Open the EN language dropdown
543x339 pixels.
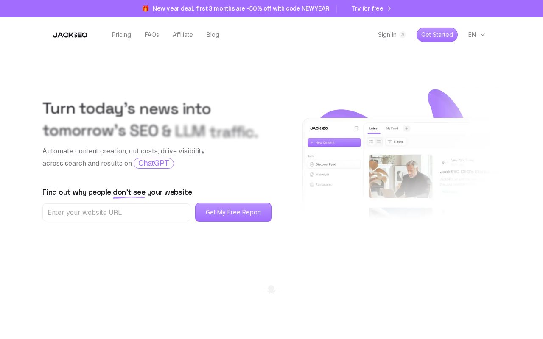pos(476,35)
